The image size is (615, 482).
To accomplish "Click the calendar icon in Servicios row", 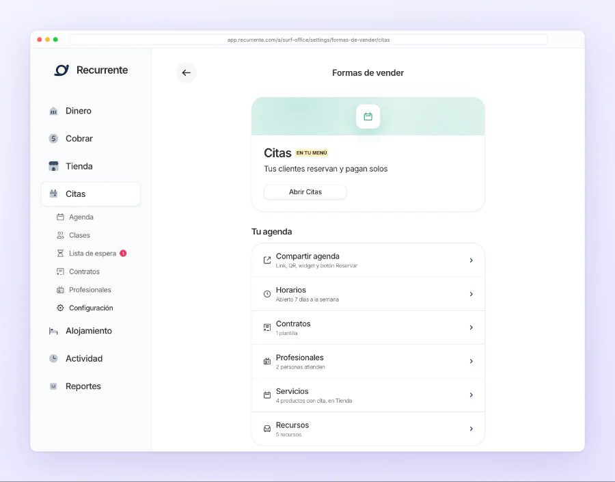I will tap(267, 395).
